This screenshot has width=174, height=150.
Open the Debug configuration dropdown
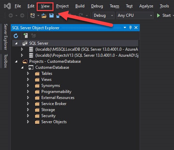[x=103, y=15]
